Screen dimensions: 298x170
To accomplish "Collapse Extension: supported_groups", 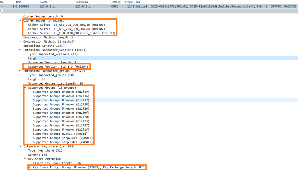I will click(20, 71).
